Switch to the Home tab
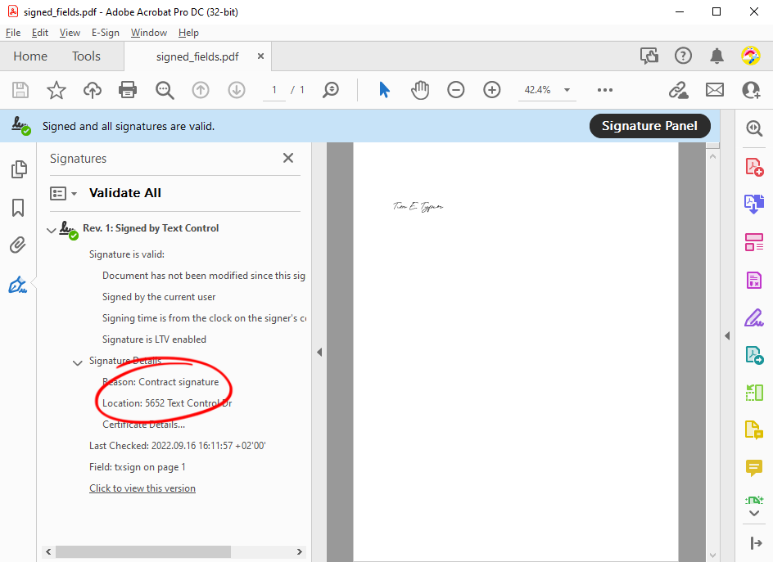 click(30, 56)
